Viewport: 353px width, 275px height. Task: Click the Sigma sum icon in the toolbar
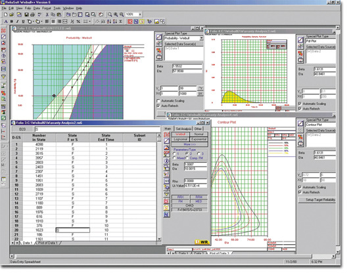pyautogui.click(x=121, y=22)
